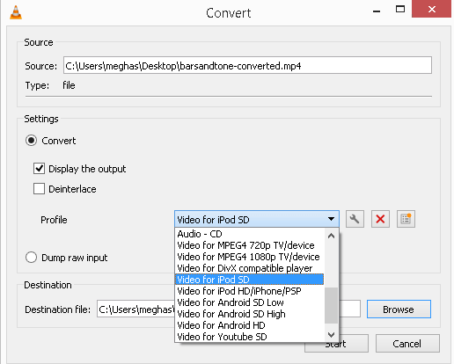Select Dump raw input radio button
Viewport: 454px width, 364px height.
coord(31,258)
